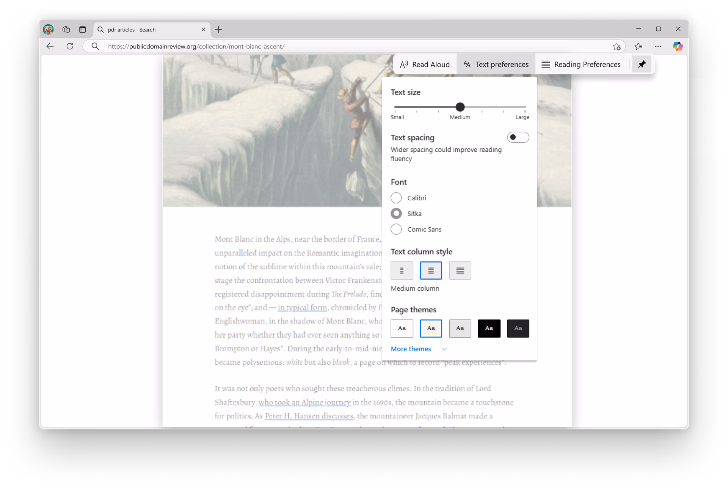Set text size to Small on the slider
Screen dimensions: 728x488
pos(395,107)
